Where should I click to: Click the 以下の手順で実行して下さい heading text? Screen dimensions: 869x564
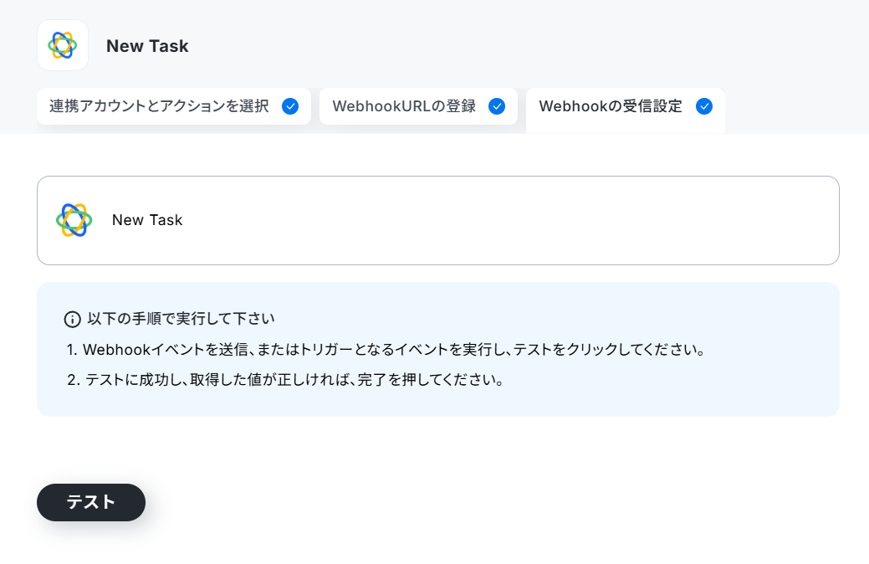pos(181,319)
